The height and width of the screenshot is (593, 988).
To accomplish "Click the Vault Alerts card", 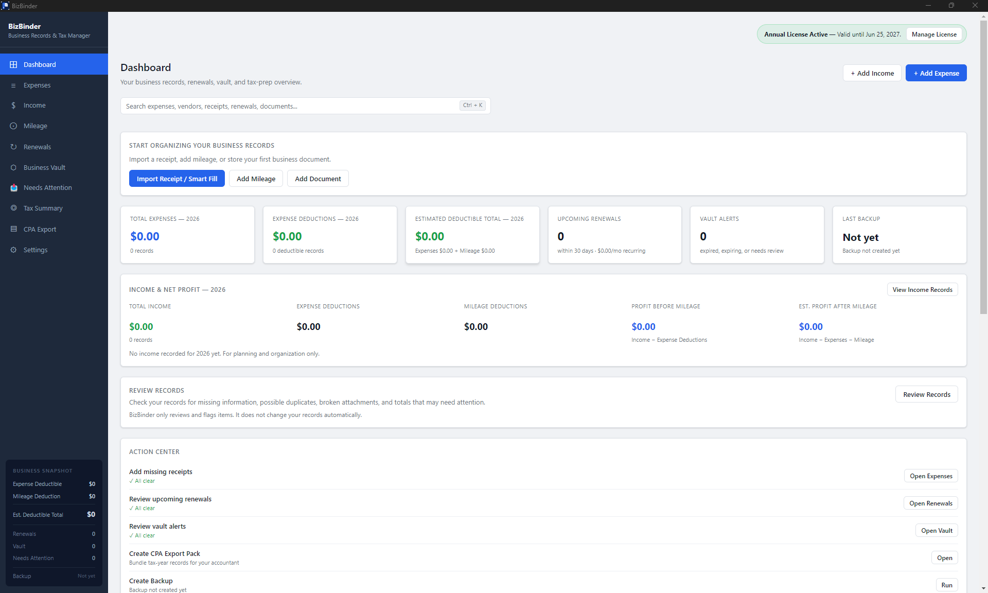I will (757, 235).
